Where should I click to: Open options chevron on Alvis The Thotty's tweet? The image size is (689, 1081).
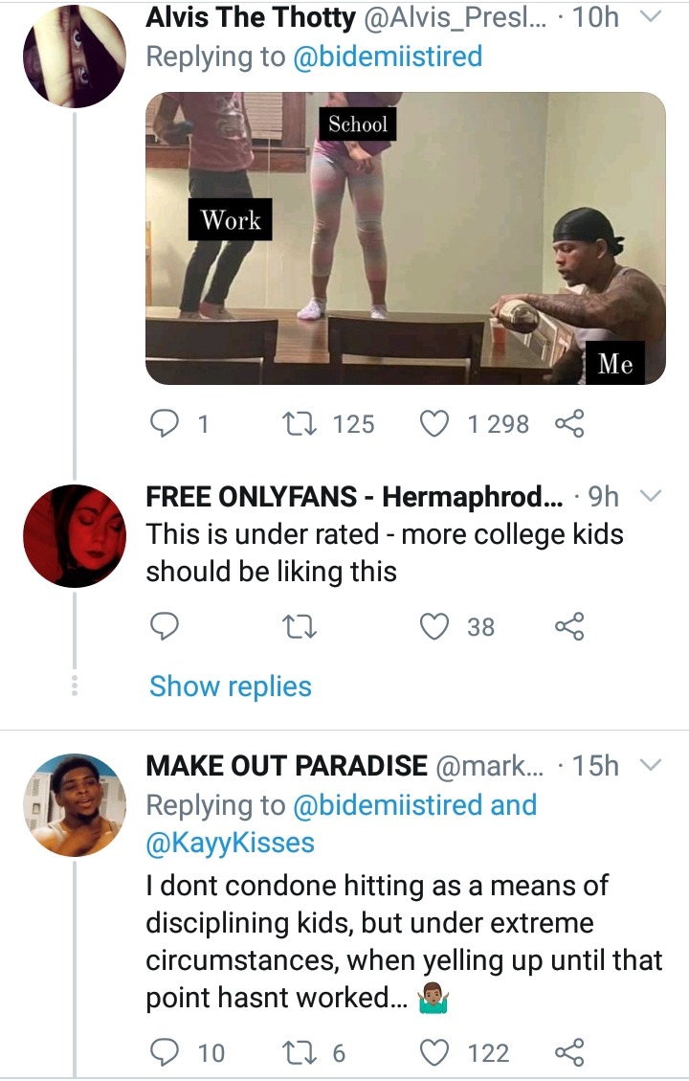[651, 16]
